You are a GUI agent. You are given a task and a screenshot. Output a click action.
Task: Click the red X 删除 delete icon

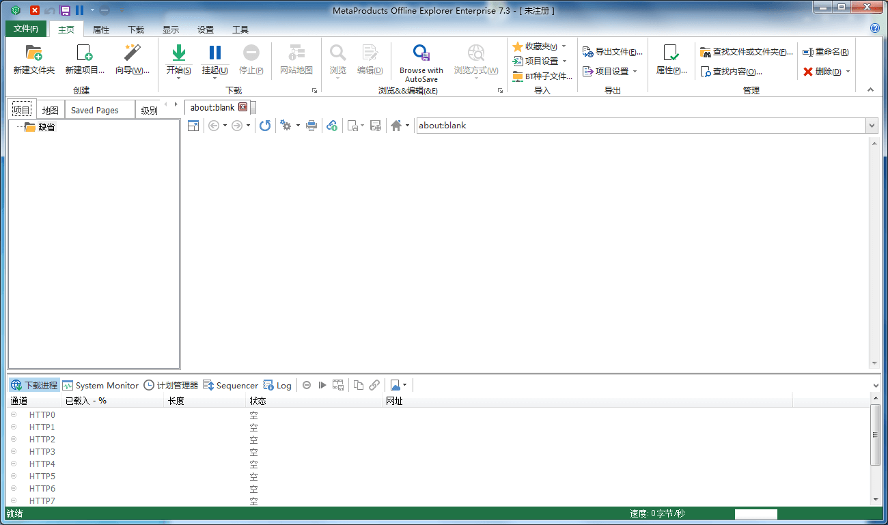pos(808,71)
